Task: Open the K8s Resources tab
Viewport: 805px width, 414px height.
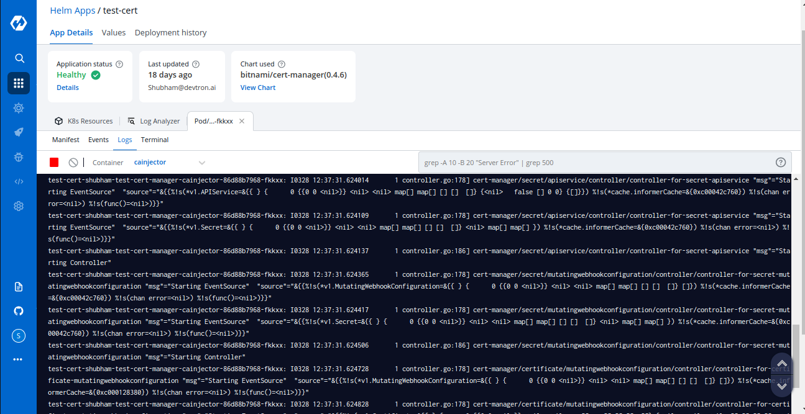Action: (x=83, y=121)
